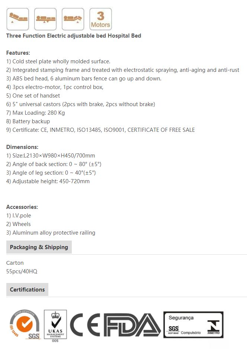Screen dimensions: 247x350
Task: Open the Packaging & Shipping section tab
Action: point(39,247)
